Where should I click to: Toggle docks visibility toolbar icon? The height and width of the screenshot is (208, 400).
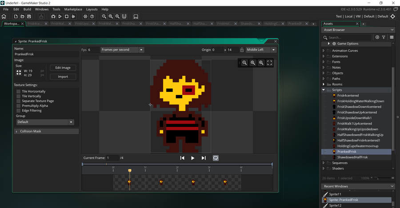124,16
